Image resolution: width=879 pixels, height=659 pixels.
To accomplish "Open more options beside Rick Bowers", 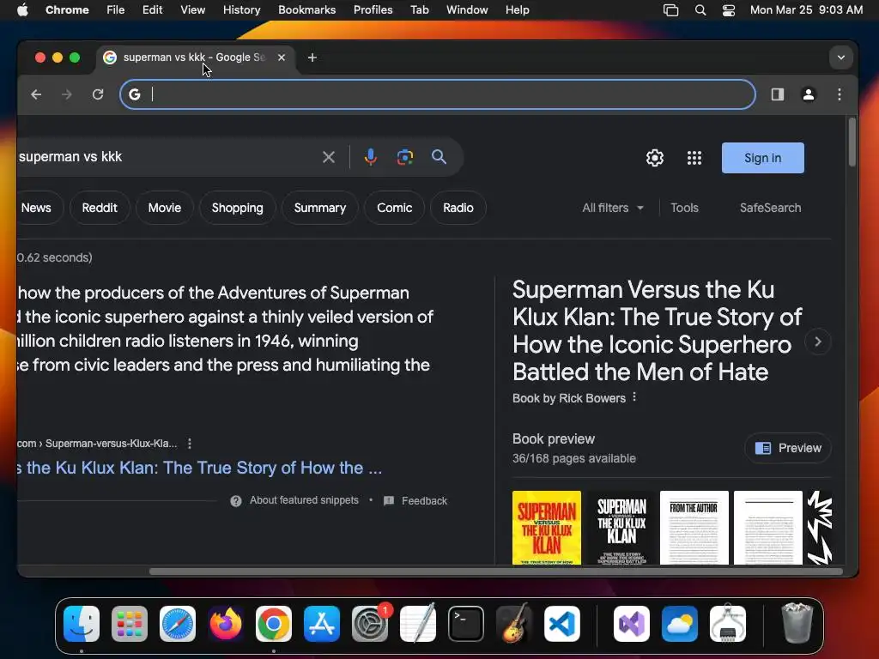I will [634, 397].
